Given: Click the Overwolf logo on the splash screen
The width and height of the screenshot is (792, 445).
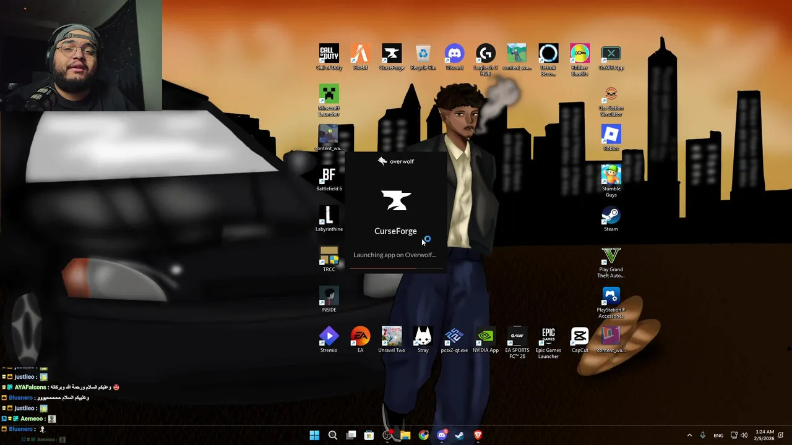Looking at the screenshot, I should pyautogui.click(x=396, y=161).
